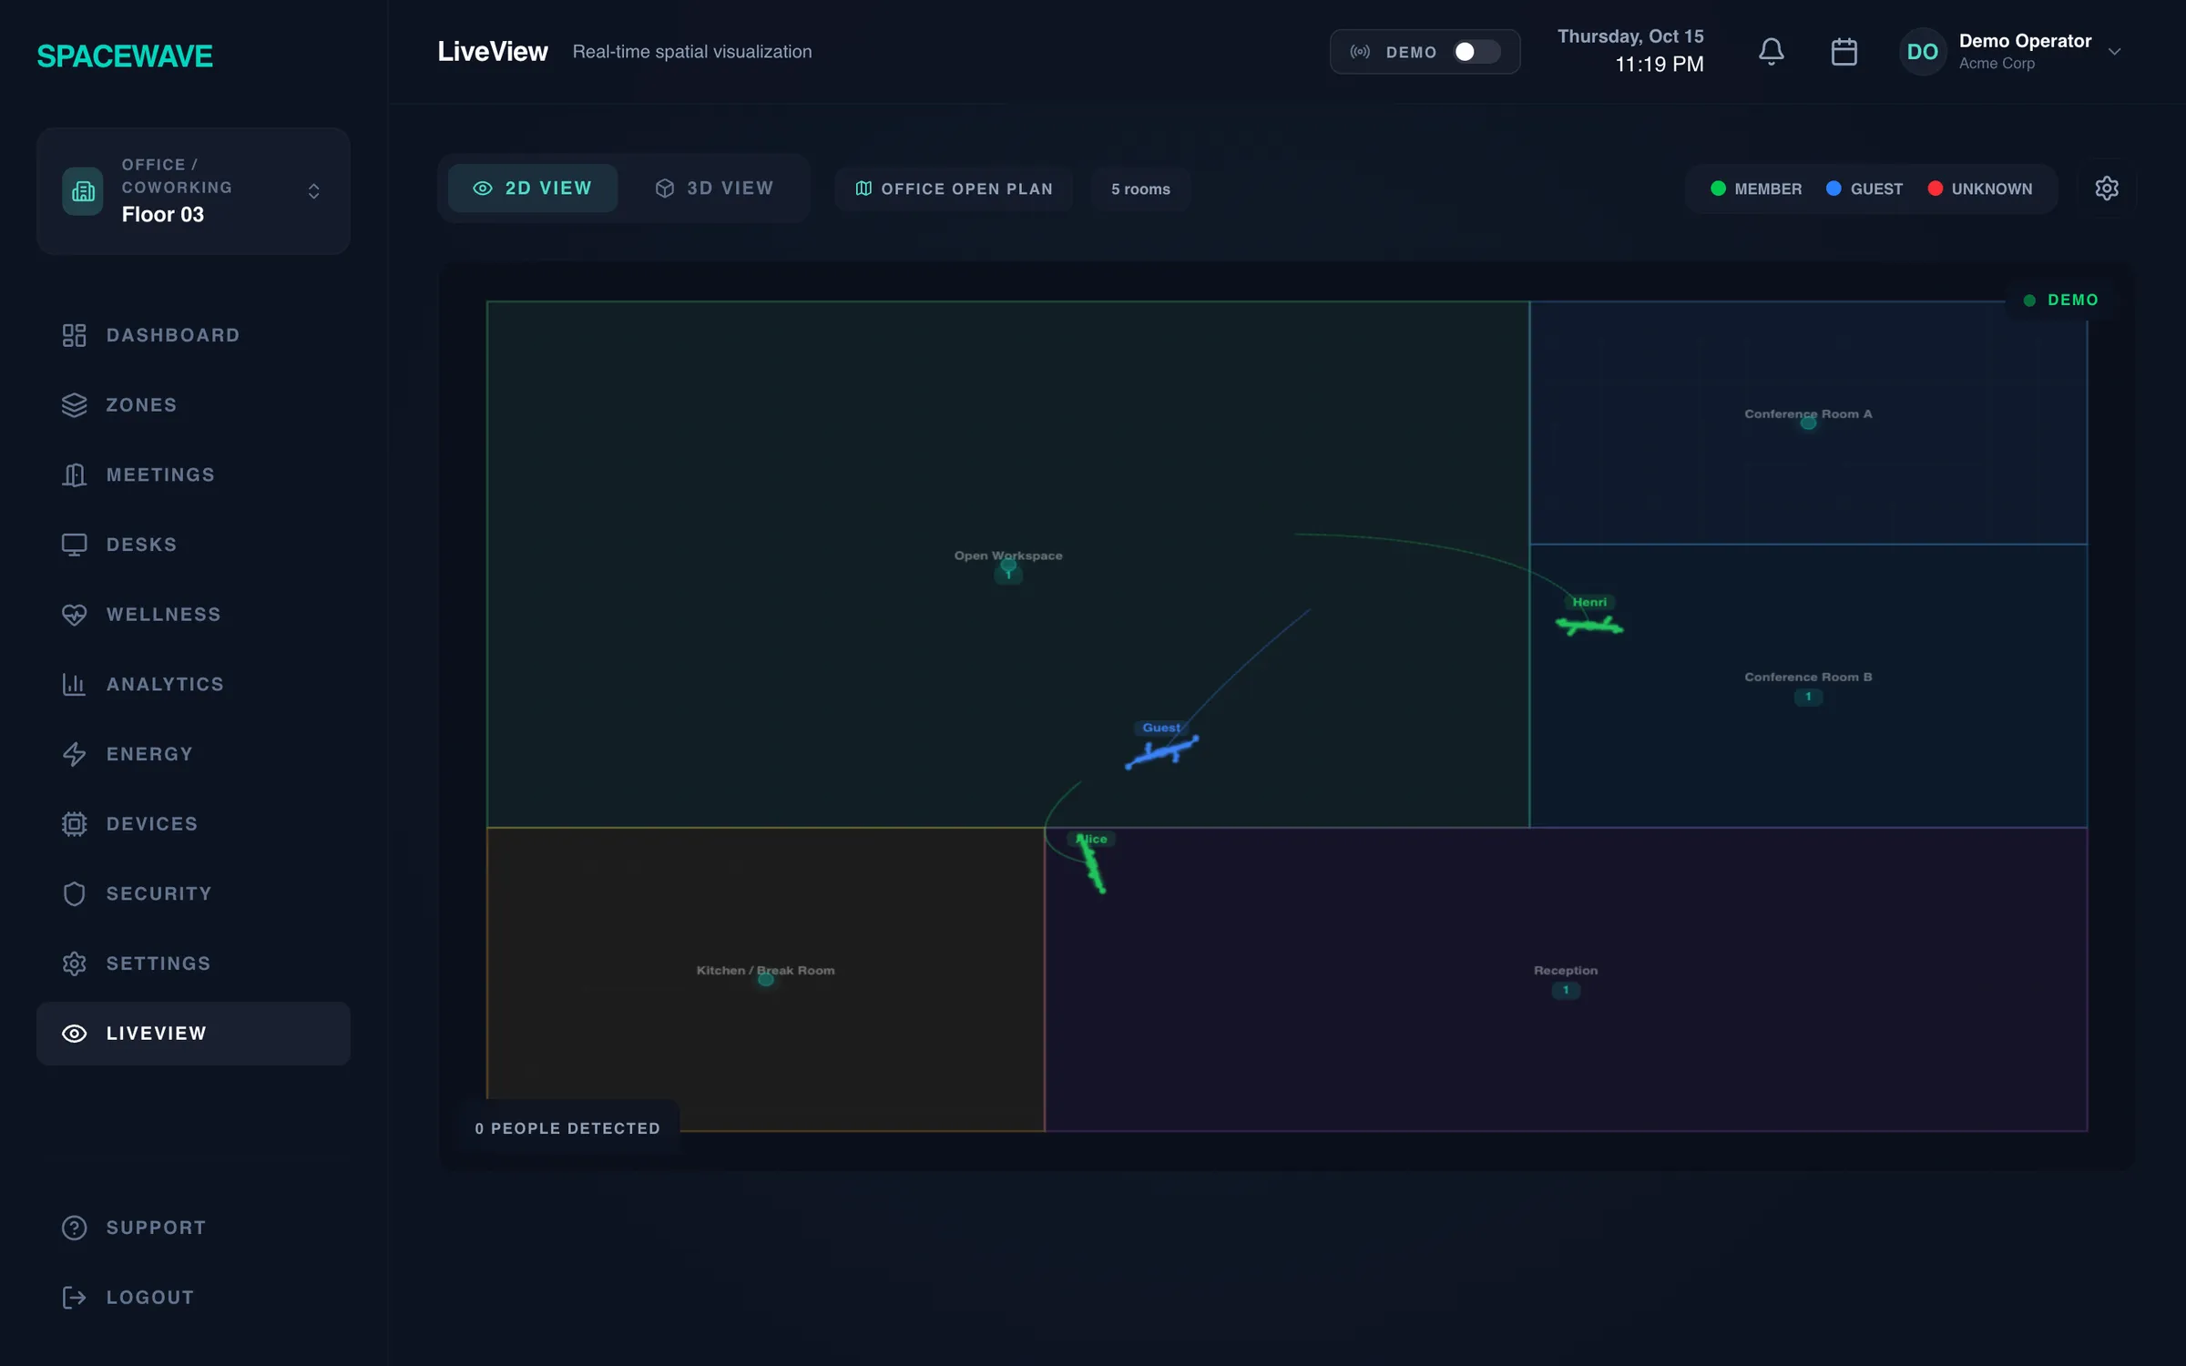Click the Zones layers icon
2186x1366 pixels.
(x=74, y=405)
